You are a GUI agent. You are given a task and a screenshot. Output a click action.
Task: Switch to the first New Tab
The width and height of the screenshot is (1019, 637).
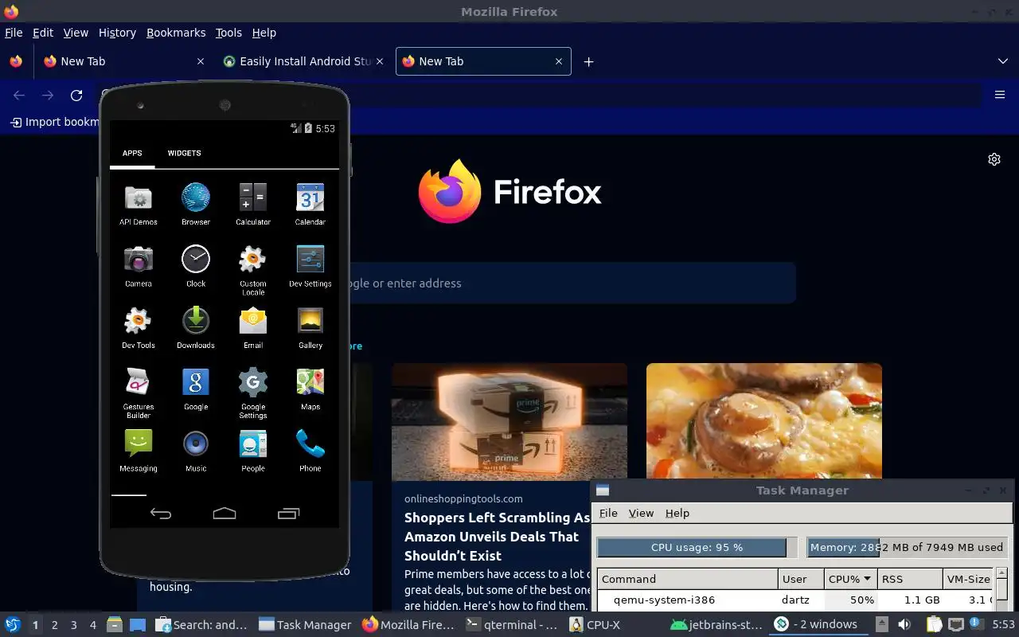(123, 61)
